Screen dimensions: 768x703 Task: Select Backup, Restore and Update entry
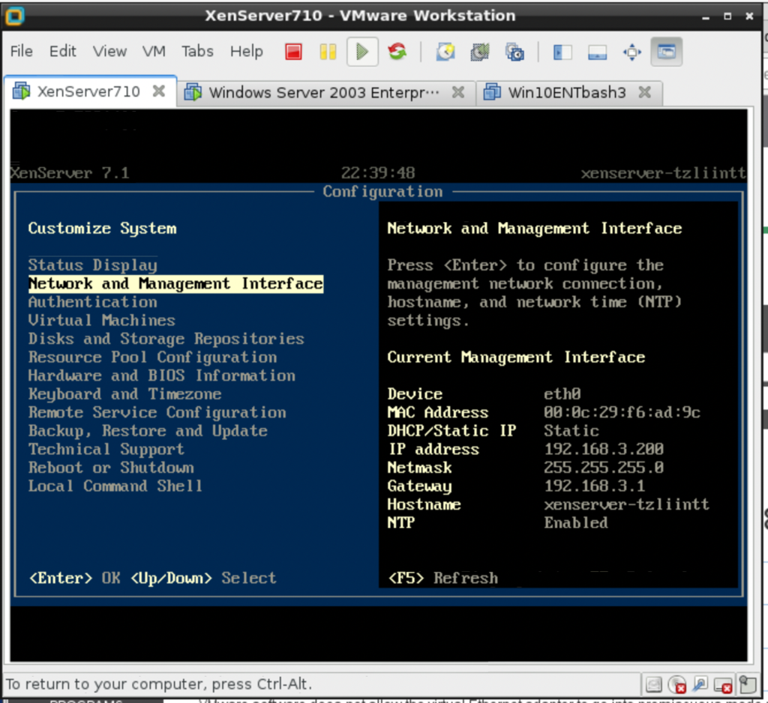148,431
